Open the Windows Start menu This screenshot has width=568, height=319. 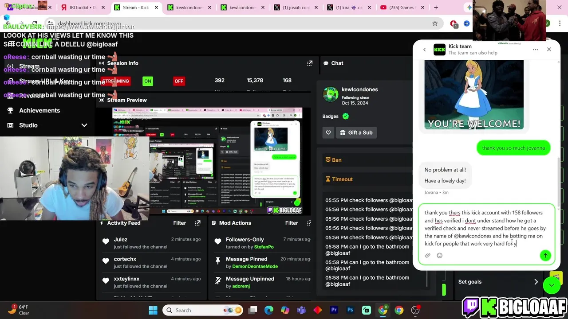click(153, 310)
